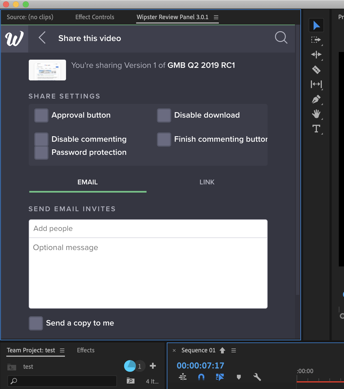Click the blue collaborator avatar icon
This screenshot has width=344, height=389.
130,366
